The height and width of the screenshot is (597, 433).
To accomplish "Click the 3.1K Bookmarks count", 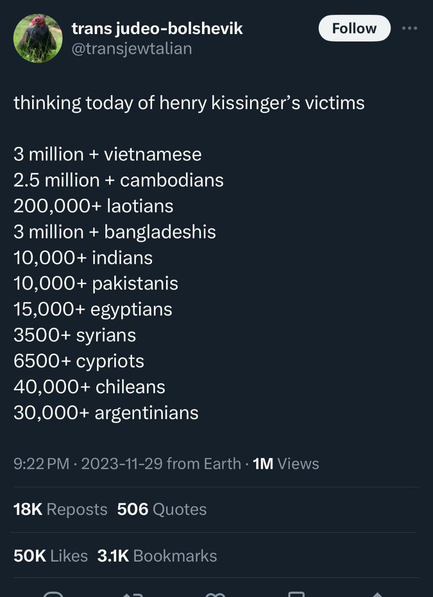I will click(157, 555).
